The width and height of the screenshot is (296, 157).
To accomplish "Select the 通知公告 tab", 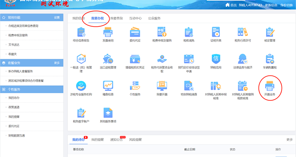I will click(116, 140).
